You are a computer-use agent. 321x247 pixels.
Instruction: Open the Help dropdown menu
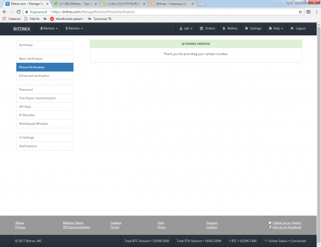pos(276,28)
